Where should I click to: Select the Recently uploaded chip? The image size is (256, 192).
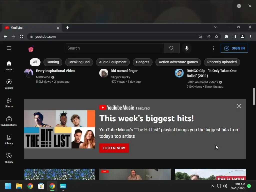tap(222, 62)
